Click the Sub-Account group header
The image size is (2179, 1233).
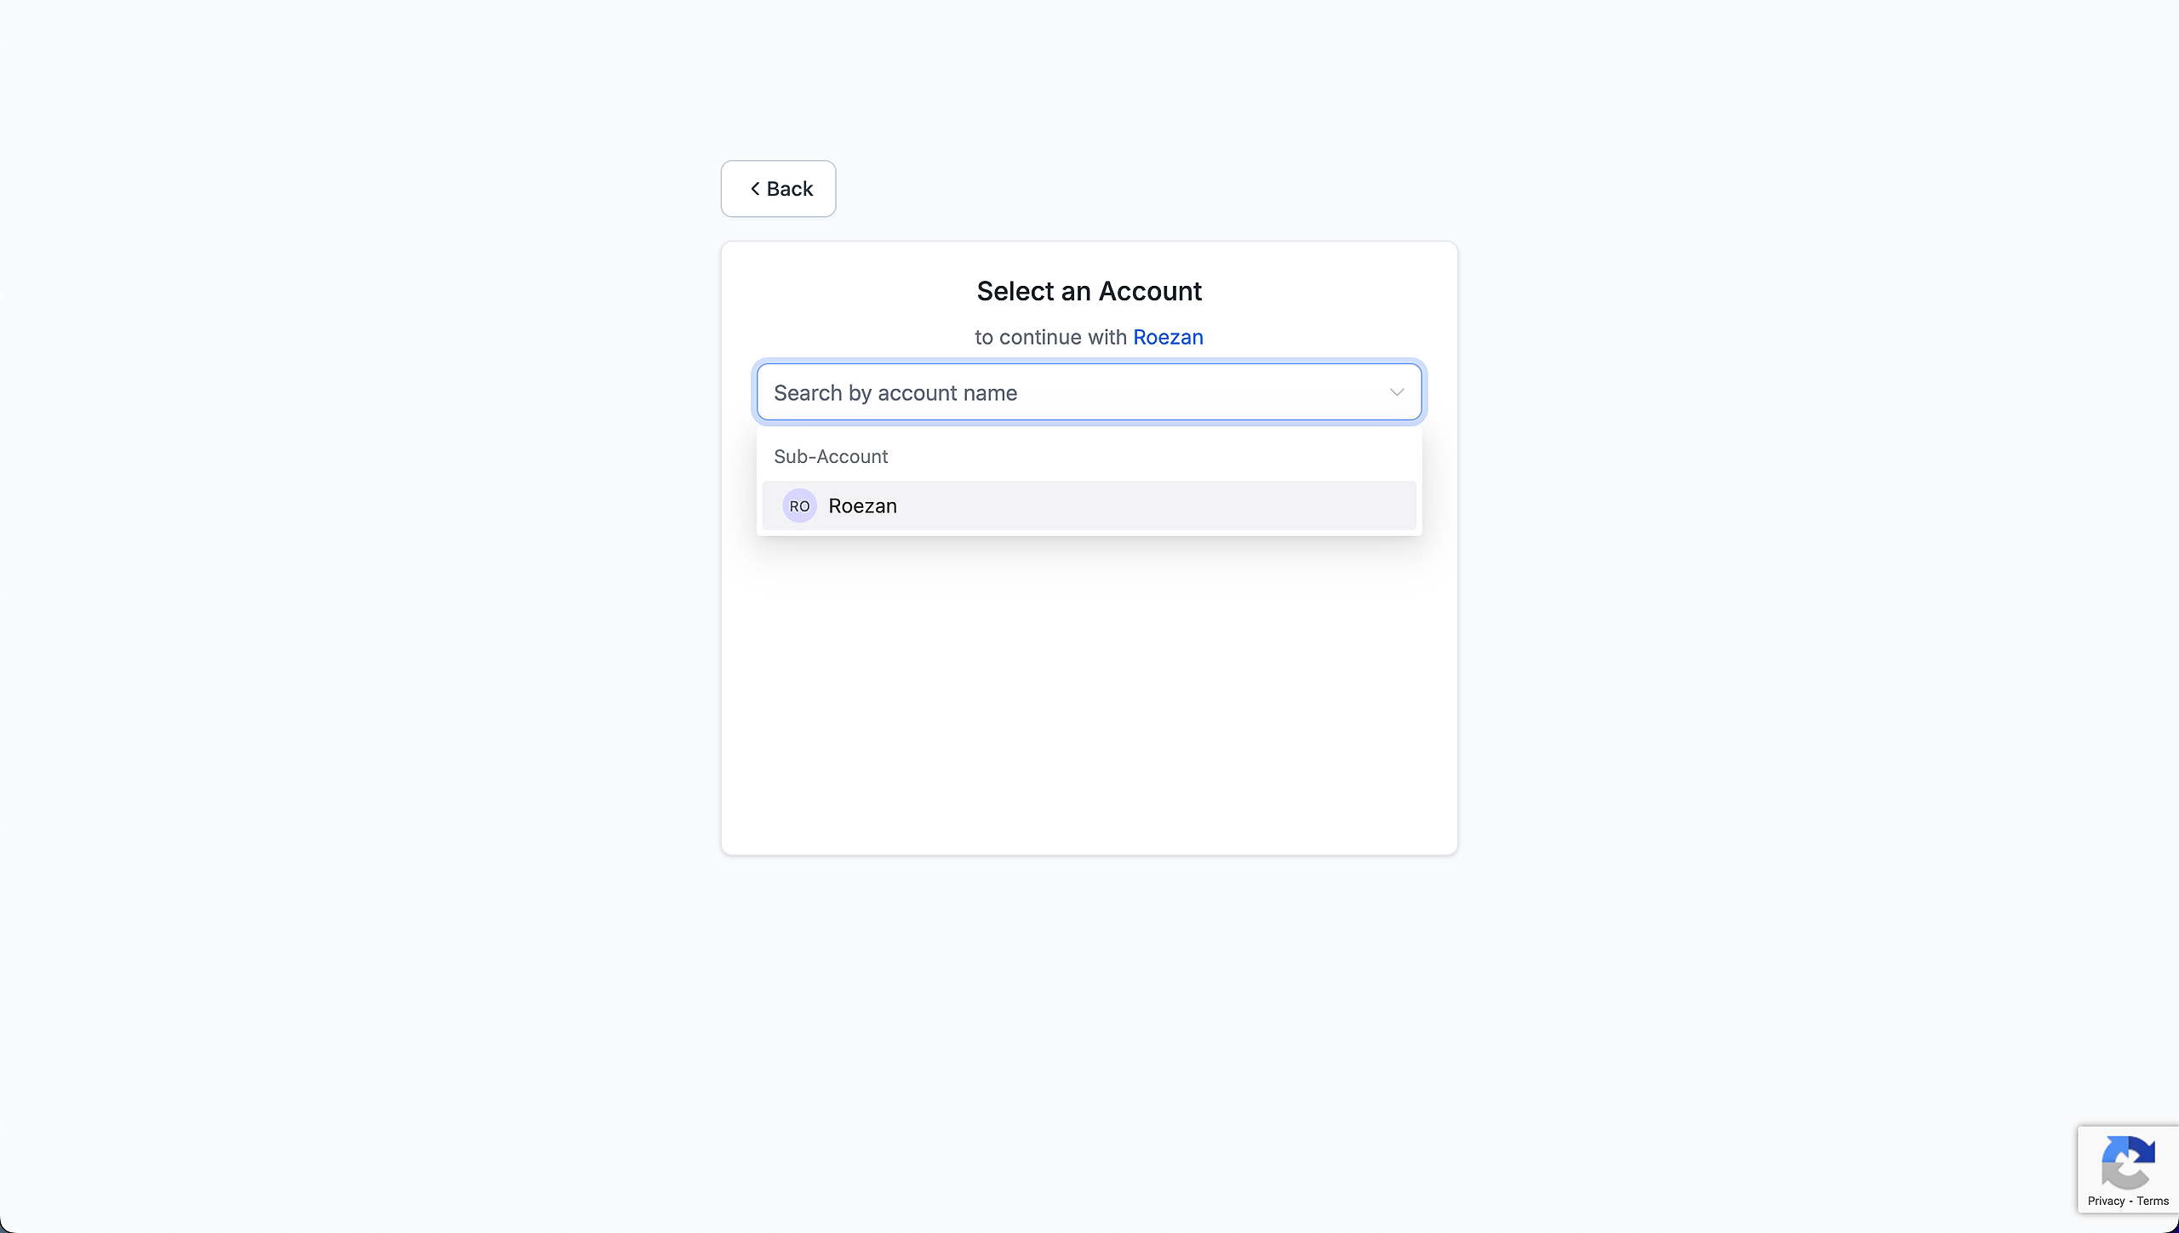click(x=831, y=457)
